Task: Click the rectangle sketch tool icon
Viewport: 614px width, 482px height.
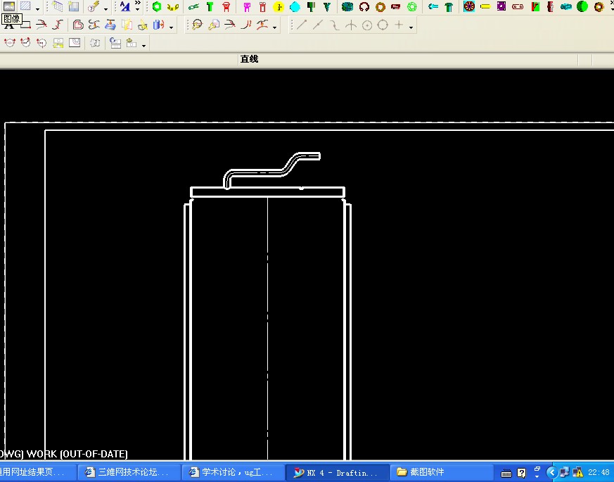Action: coord(25,25)
